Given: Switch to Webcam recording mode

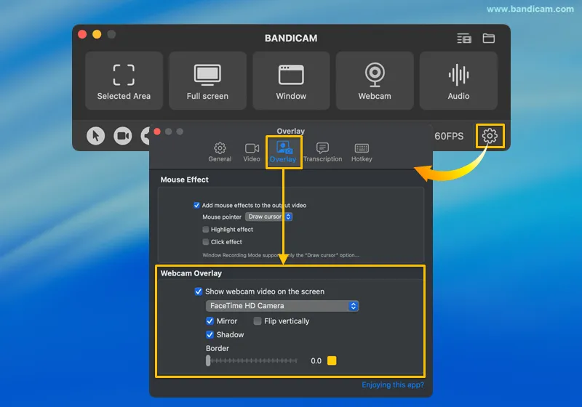Looking at the screenshot, I should coord(375,81).
